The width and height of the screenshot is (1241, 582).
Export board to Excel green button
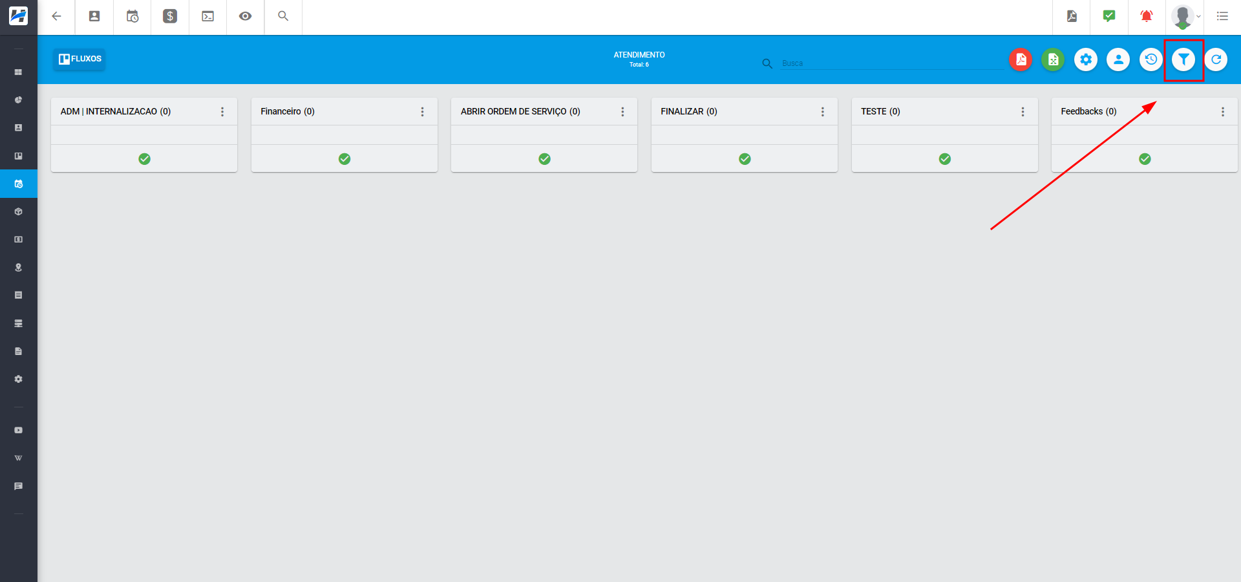(x=1053, y=59)
